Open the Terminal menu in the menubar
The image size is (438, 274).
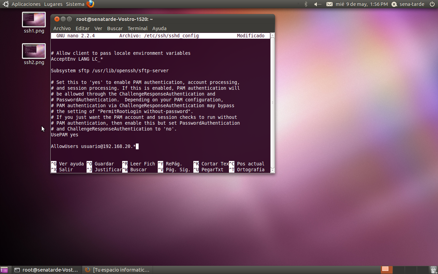tap(138, 28)
